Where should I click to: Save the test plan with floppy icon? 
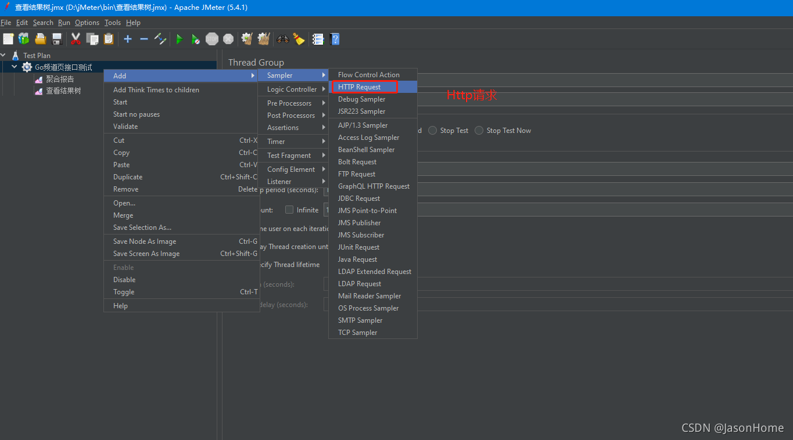pyautogui.click(x=57, y=39)
